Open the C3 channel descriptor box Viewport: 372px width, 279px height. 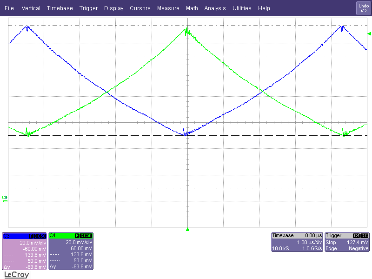coord(25,251)
